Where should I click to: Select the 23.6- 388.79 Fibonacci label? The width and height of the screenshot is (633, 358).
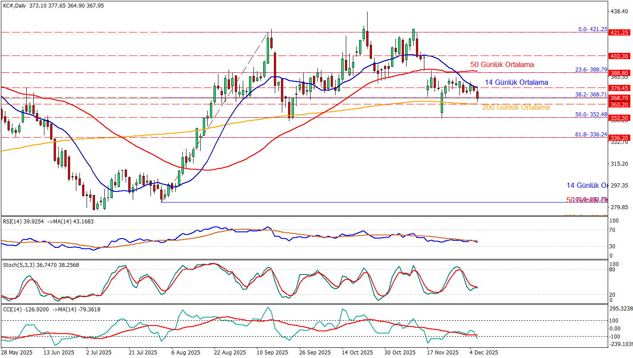[591, 70]
